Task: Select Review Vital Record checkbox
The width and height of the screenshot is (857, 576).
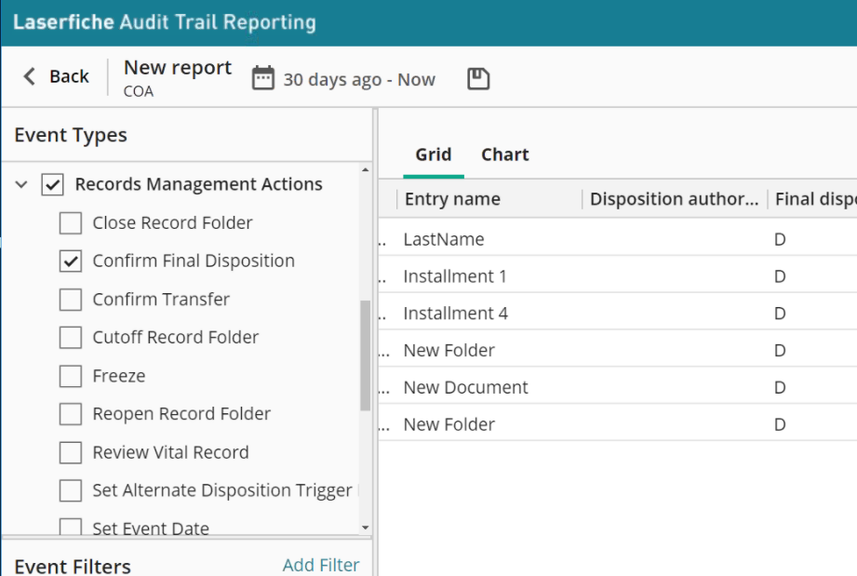Action: [71, 452]
